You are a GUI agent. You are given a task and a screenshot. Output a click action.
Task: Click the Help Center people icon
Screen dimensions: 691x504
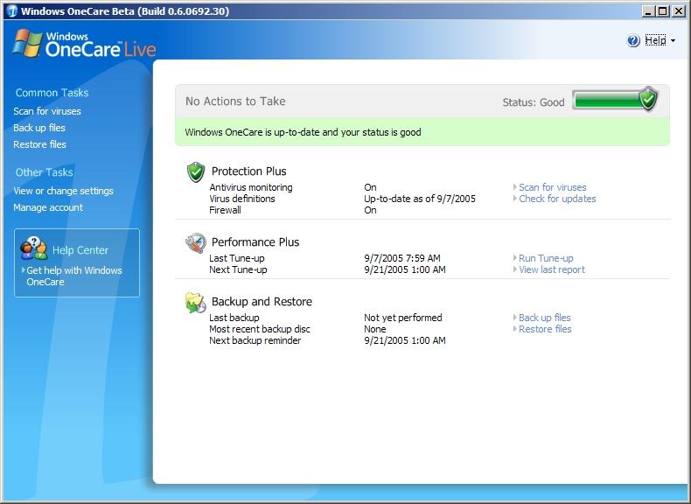(33, 248)
